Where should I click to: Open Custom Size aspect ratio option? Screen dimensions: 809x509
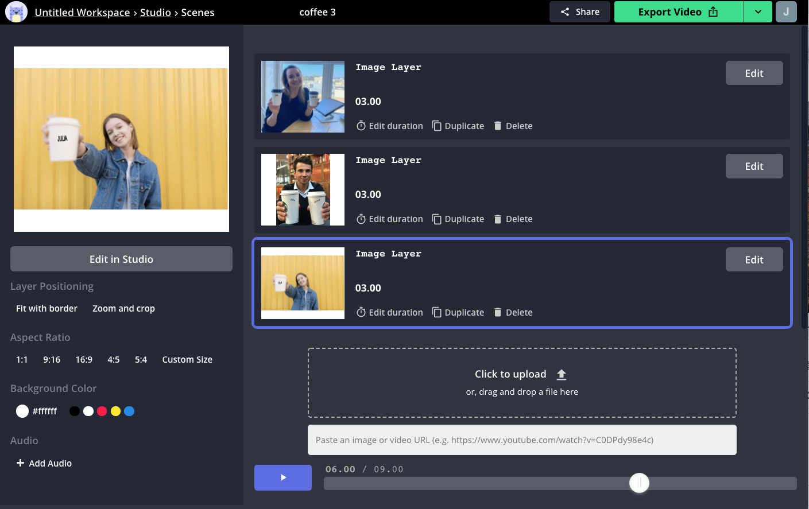coord(187,360)
